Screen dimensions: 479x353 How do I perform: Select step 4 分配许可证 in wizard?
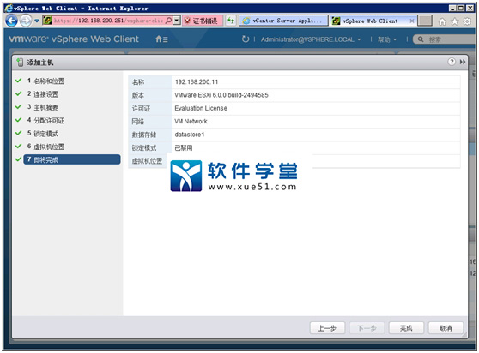tap(45, 121)
